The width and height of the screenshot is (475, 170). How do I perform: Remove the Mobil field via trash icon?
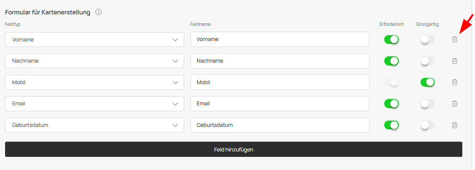tap(455, 82)
